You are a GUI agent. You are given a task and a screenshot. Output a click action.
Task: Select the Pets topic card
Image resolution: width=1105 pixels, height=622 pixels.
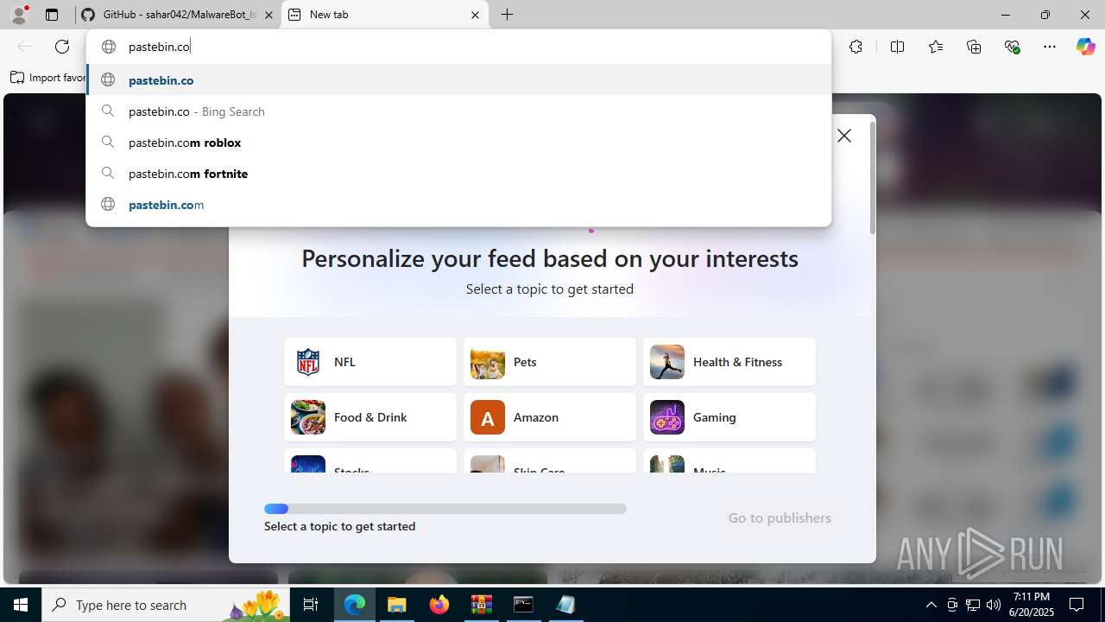coord(550,362)
